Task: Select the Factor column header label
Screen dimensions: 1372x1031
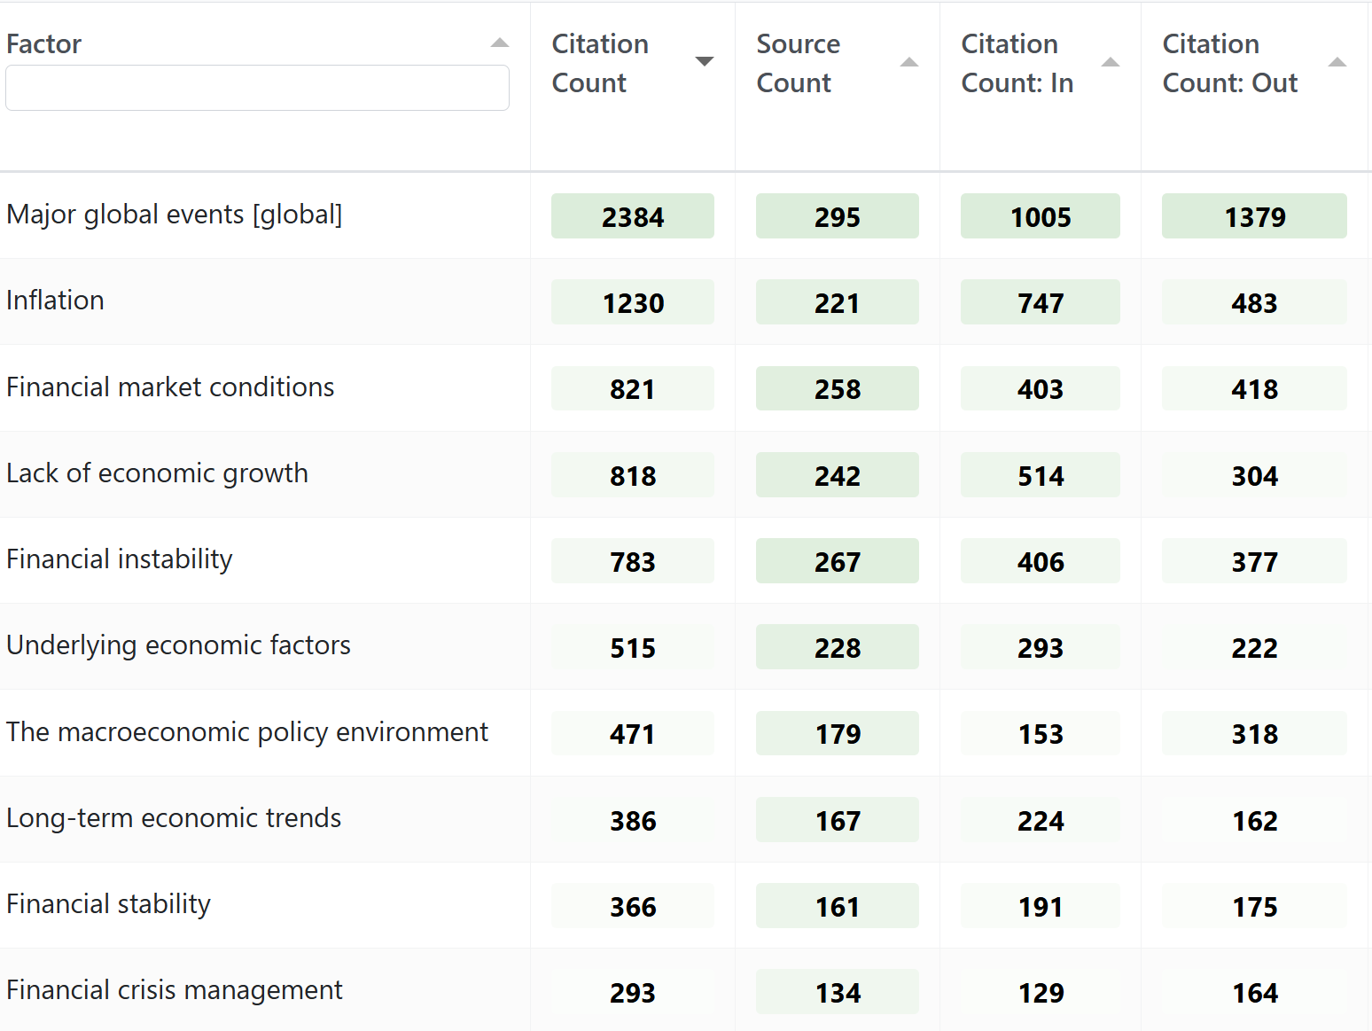Action: pyautogui.click(x=44, y=43)
